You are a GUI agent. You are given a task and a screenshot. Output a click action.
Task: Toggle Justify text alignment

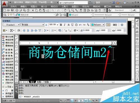36,30
